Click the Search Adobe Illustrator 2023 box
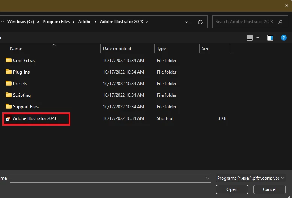Screen dimensions: 292x198 click(250, 22)
